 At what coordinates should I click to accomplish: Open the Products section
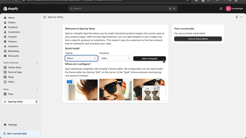(x=13, y=27)
